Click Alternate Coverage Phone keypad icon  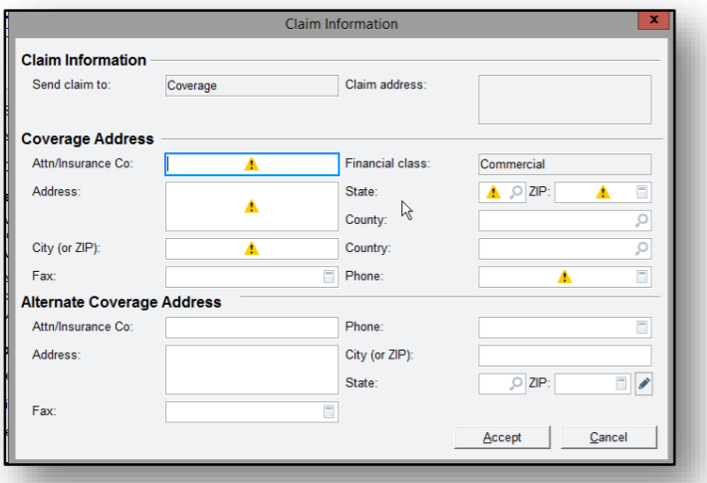point(642,327)
